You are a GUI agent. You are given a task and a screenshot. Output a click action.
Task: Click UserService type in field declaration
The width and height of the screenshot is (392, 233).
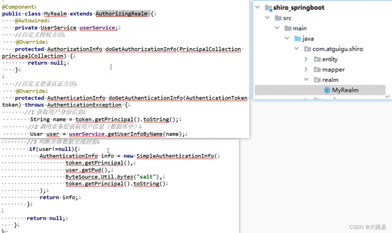pyautogui.click(x=59, y=27)
